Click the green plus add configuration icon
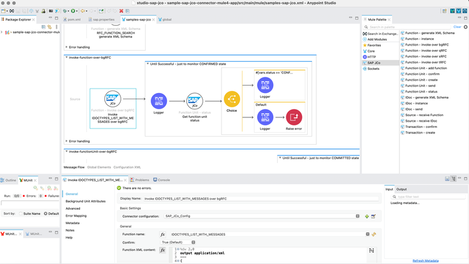 click(366, 216)
